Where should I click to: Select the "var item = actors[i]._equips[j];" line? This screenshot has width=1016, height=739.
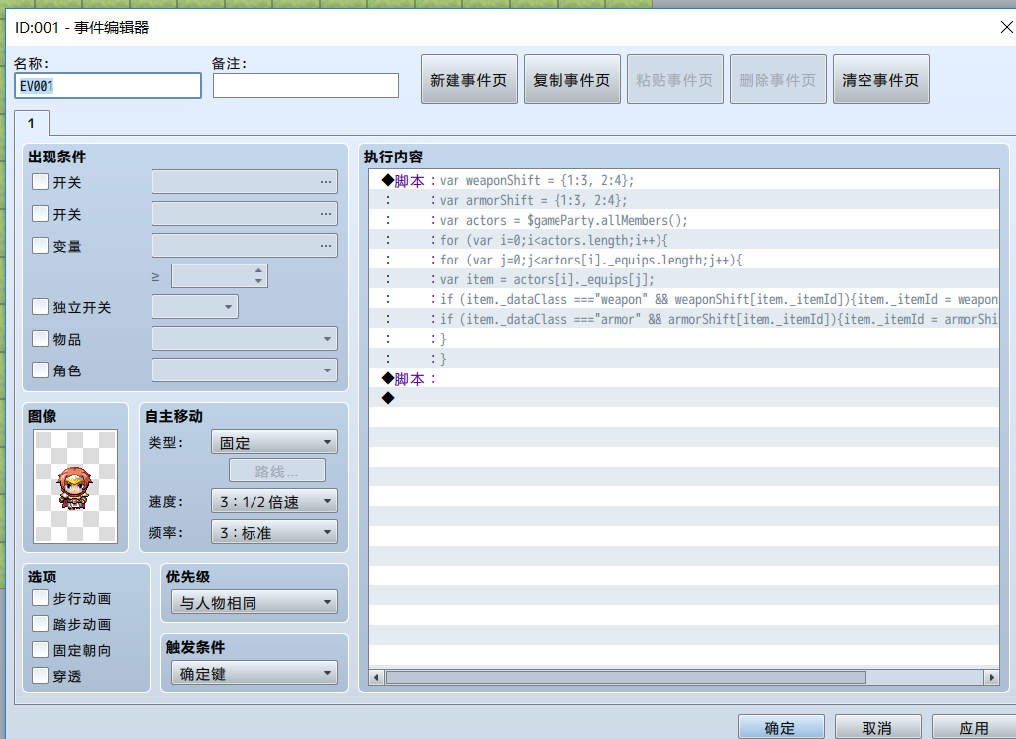tap(683, 279)
